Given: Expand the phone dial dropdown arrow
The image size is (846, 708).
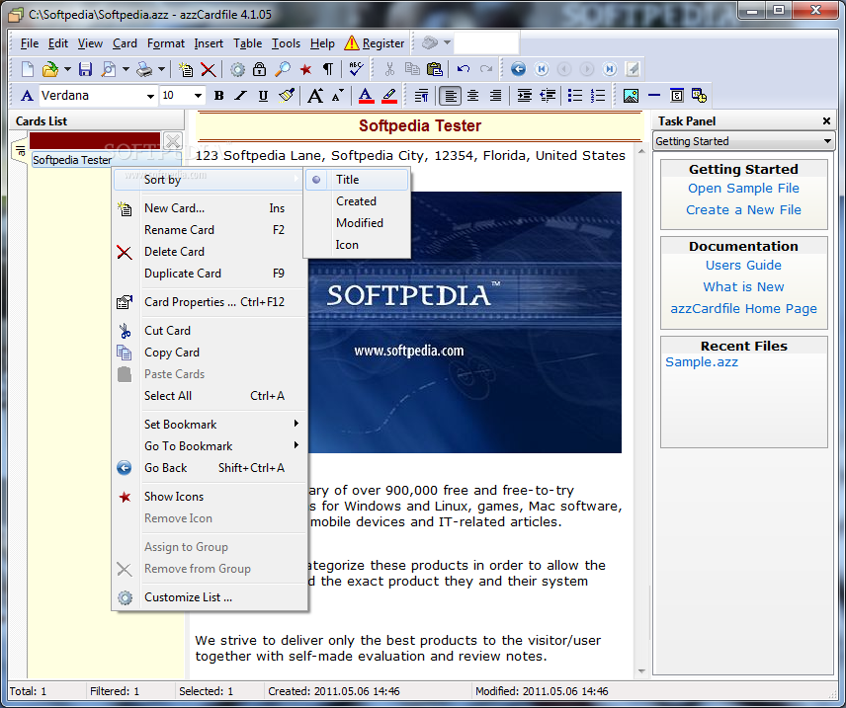Looking at the screenshot, I should pyautogui.click(x=447, y=42).
